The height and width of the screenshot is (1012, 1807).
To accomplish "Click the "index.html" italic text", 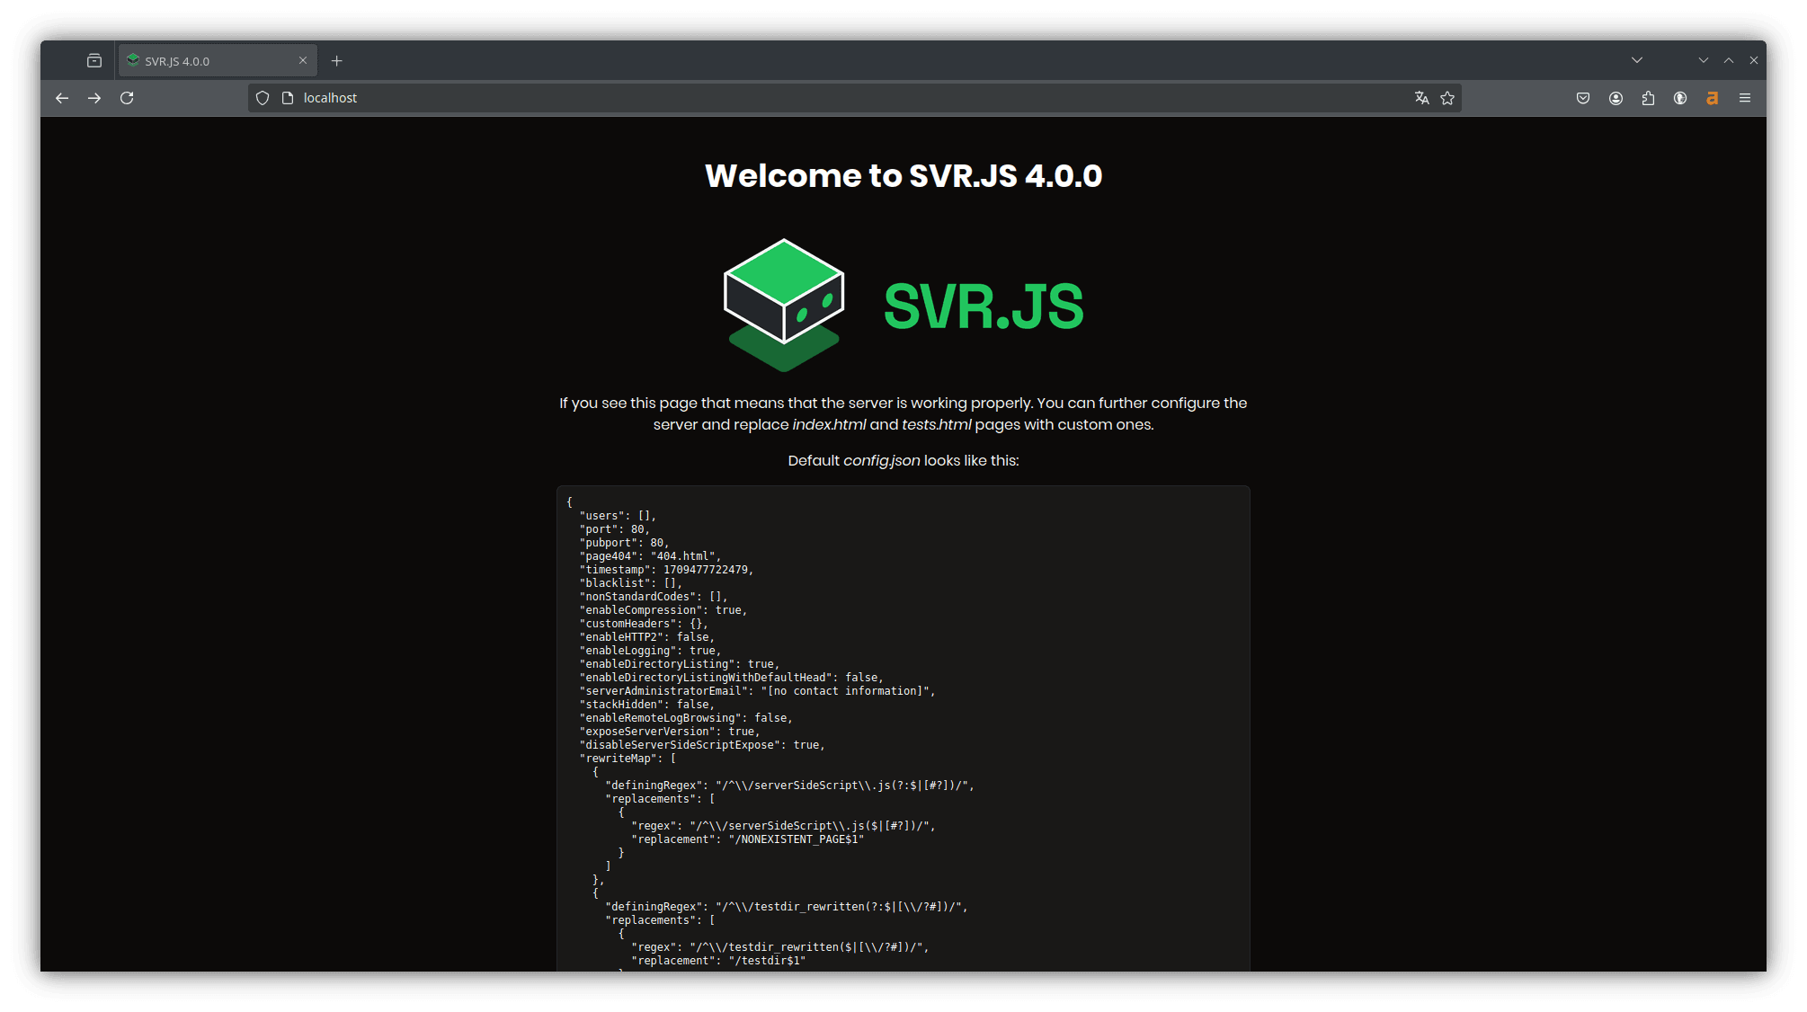I will (829, 424).
